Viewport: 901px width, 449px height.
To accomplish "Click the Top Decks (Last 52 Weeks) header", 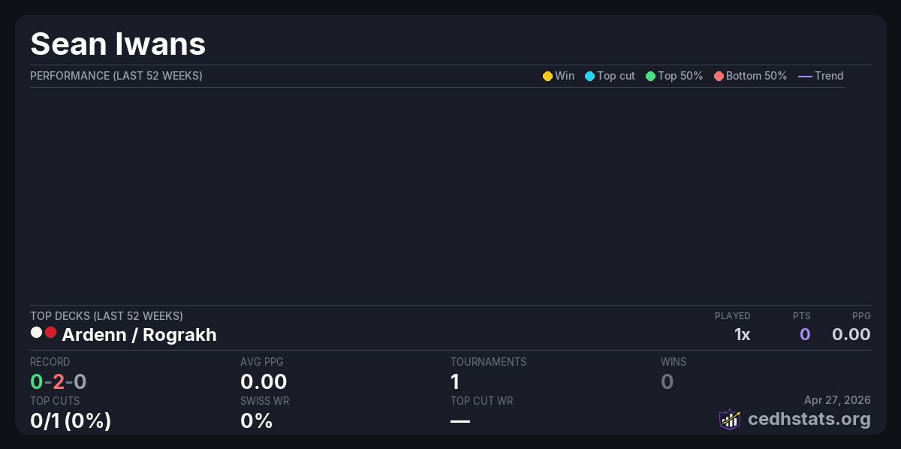I will [x=106, y=316].
